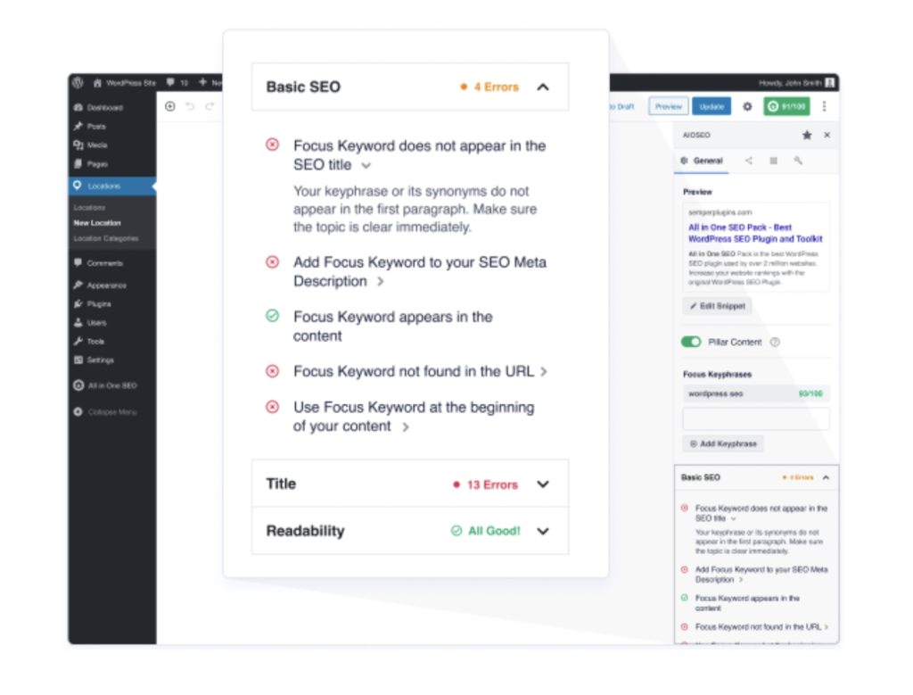This screenshot has height=695, width=913.
Task: Open the Location Categories submenu entry
Action: point(106,238)
